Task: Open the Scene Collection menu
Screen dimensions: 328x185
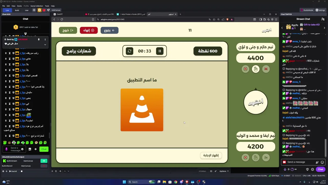Action: pos(37,6)
